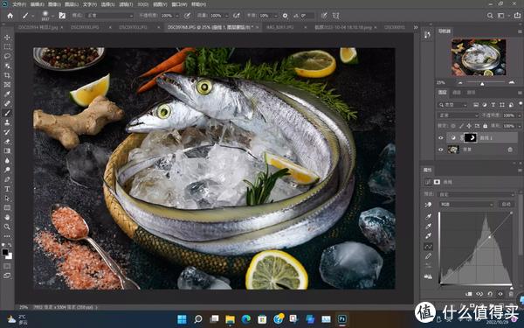Select the Eyedropper tool in left toolbar
The image size is (524, 328).
7,94
